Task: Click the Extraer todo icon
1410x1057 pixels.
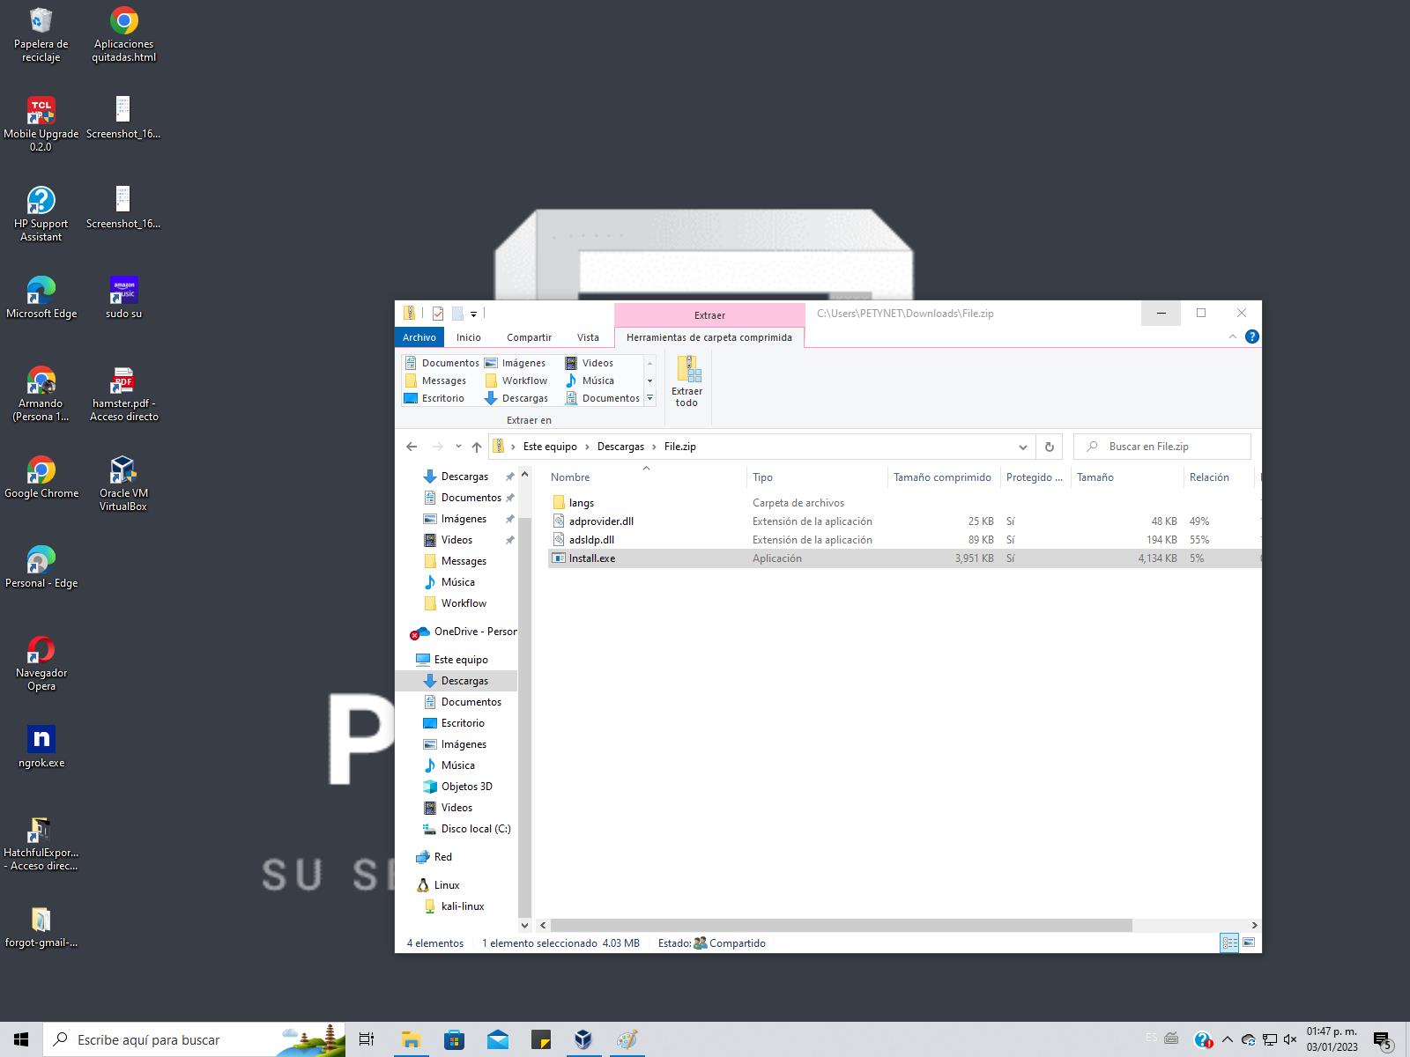Action: coord(687,381)
